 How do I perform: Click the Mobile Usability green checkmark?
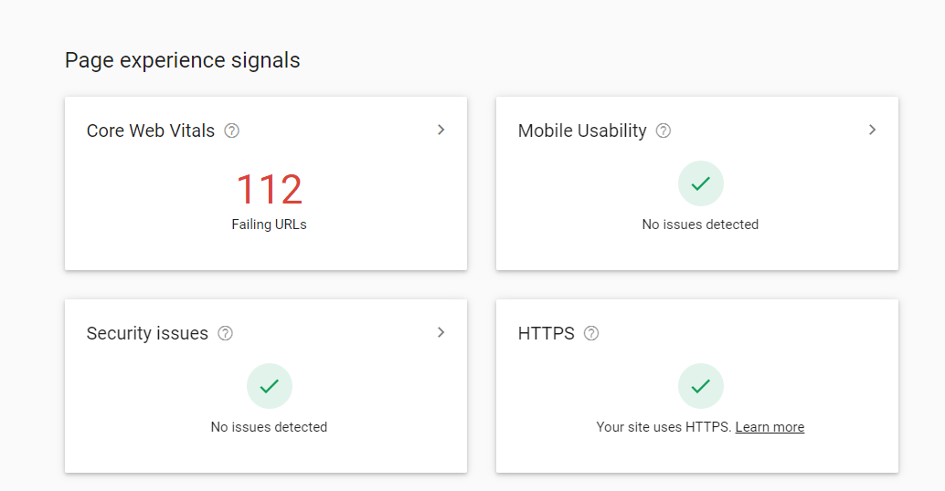[700, 183]
